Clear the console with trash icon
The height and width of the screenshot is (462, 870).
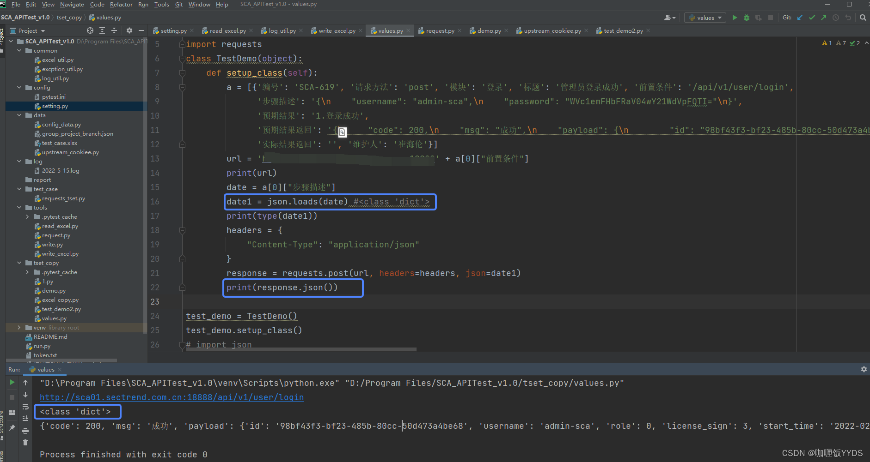coord(25,442)
